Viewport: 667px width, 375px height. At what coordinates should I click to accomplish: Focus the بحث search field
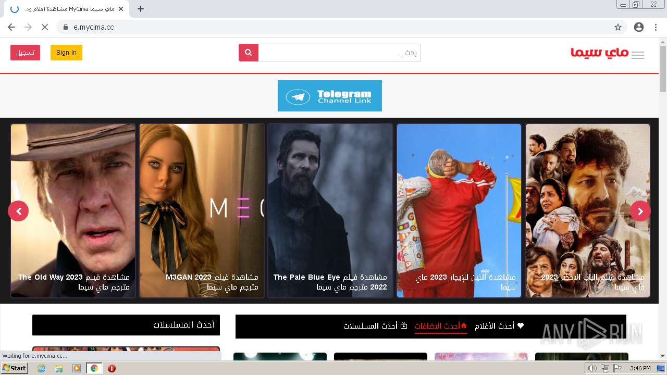340,53
